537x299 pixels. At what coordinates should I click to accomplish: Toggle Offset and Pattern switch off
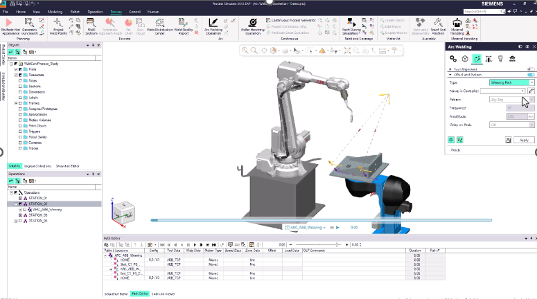click(x=531, y=75)
